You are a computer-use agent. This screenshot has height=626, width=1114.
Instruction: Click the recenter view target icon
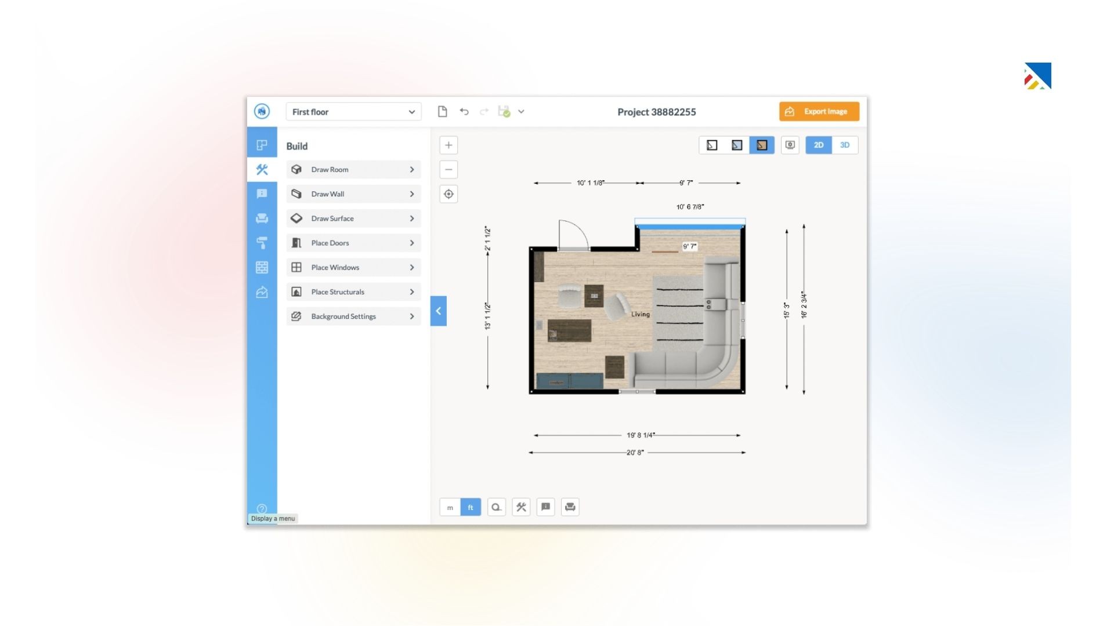click(449, 194)
